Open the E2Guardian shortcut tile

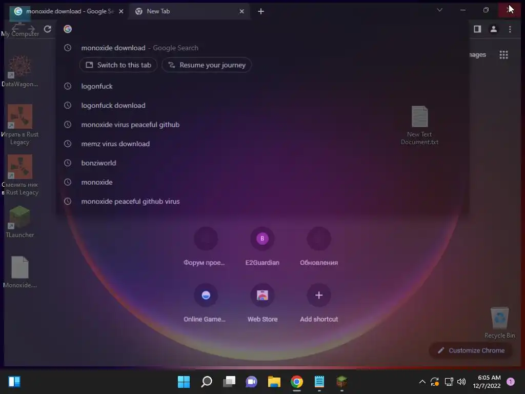click(x=262, y=247)
